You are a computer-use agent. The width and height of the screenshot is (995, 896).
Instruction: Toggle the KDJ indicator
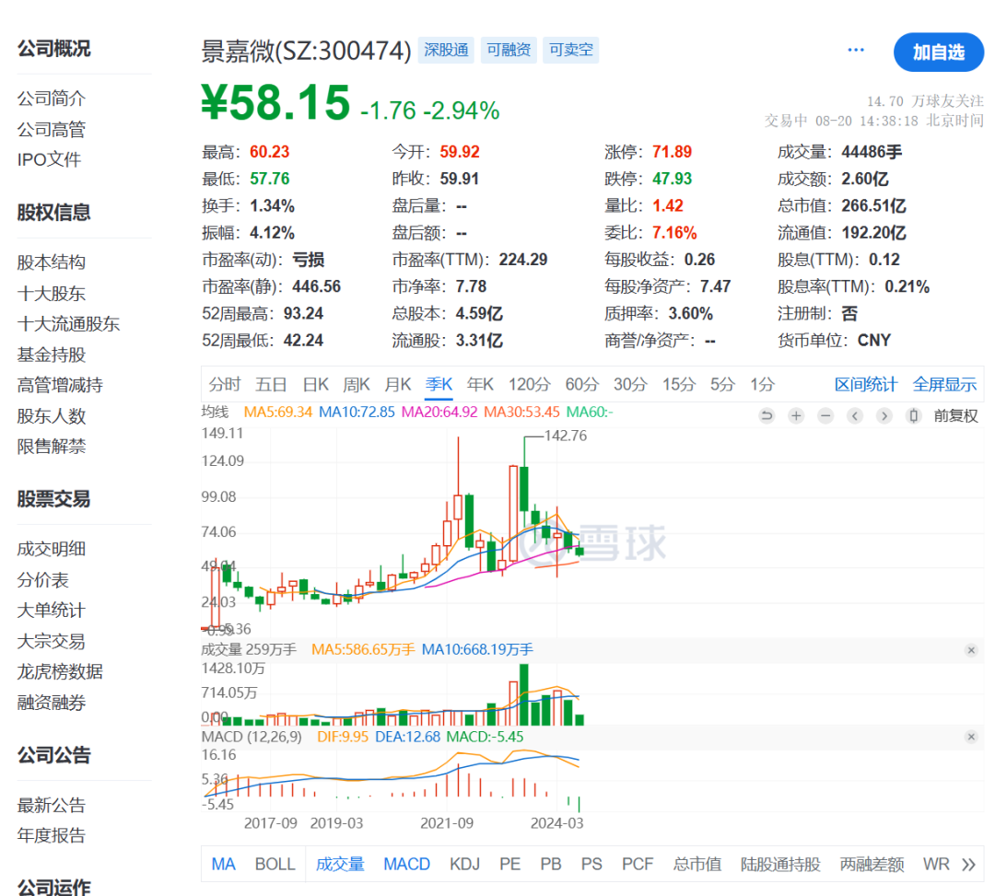(464, 865)
